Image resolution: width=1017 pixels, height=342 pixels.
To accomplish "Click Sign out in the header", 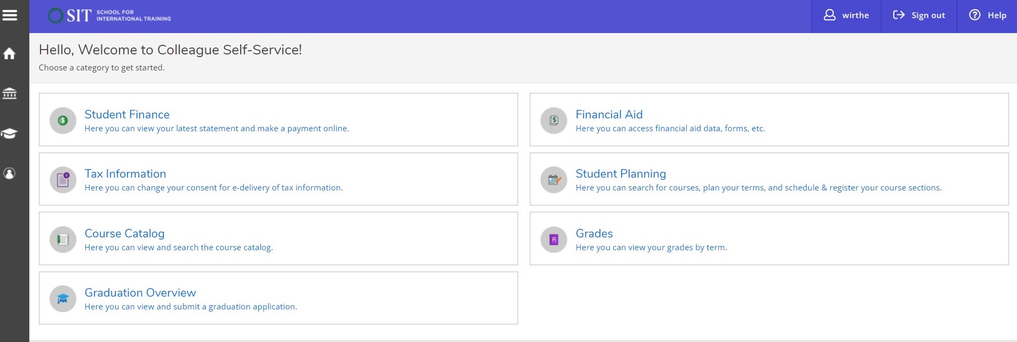I will 919,15.
